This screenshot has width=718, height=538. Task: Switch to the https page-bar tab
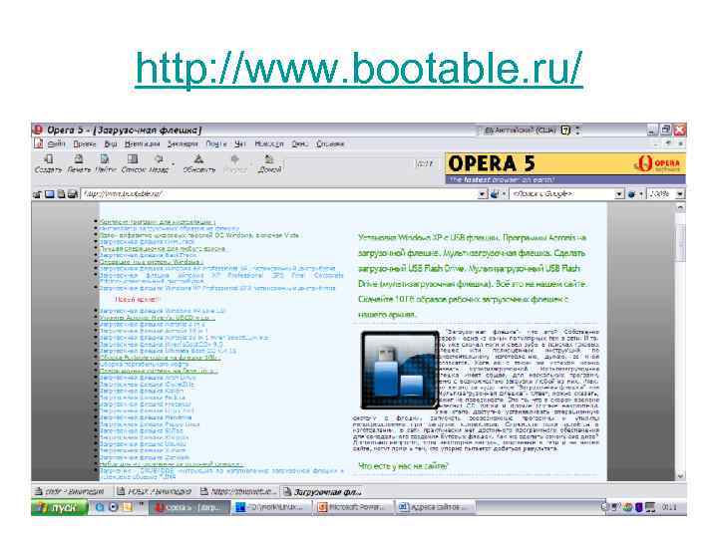point(238,492)
